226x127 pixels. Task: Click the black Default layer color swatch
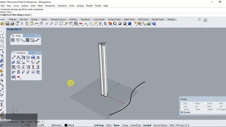[x=66, y=125]
